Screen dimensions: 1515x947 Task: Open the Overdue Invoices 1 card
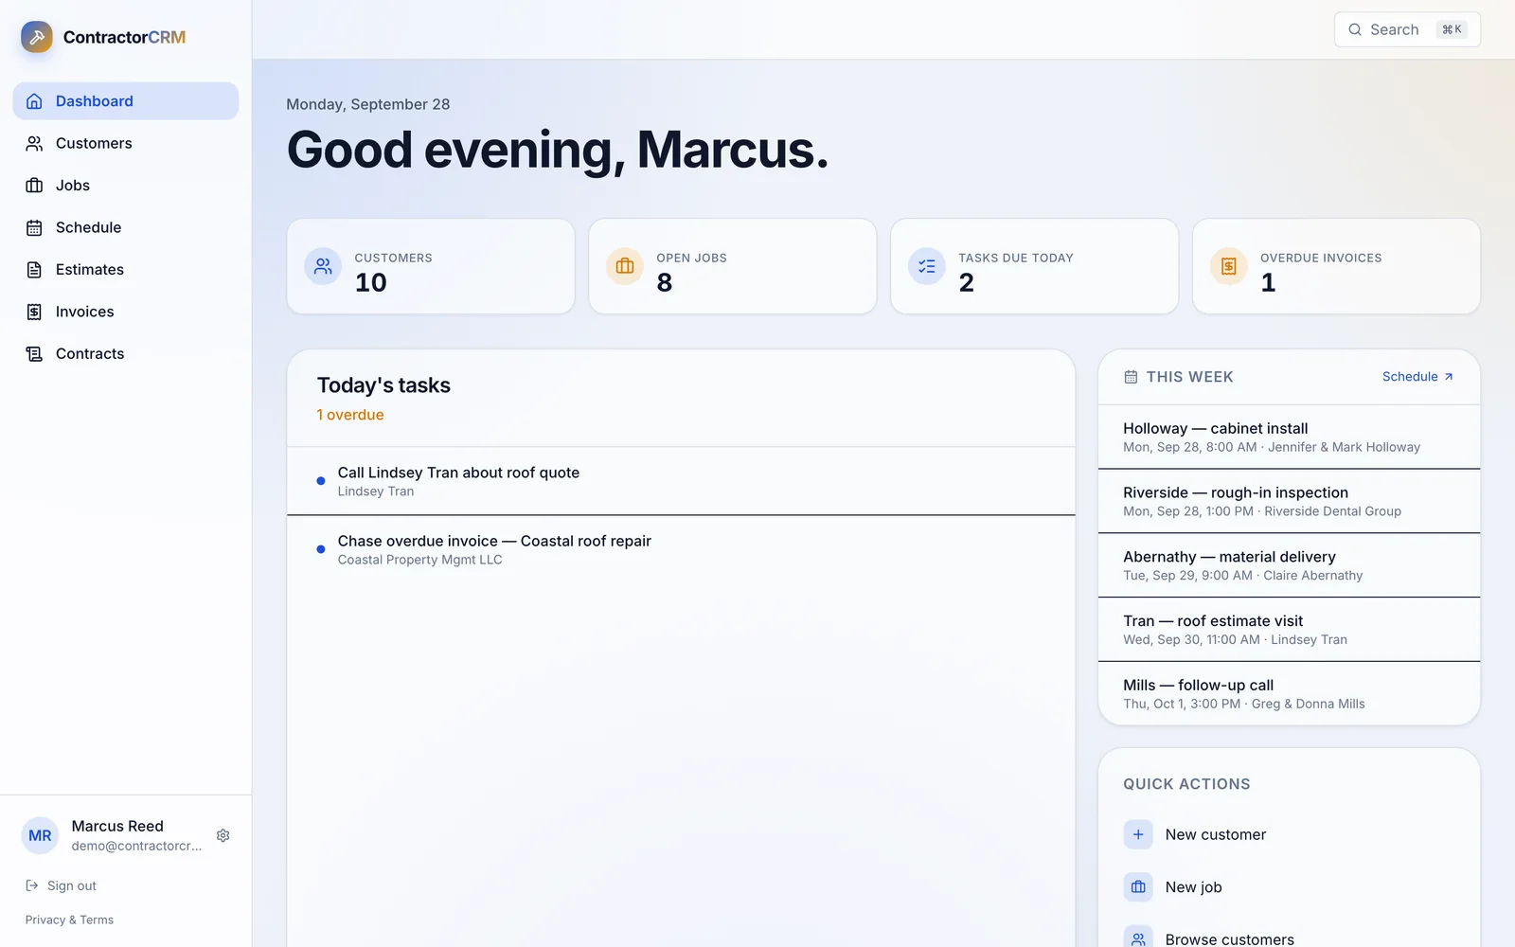point(1336,266)
